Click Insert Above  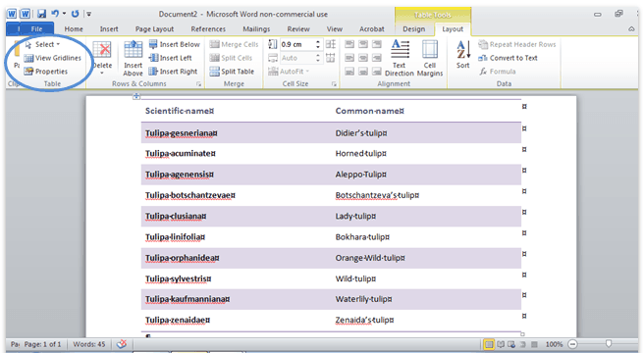133,59
